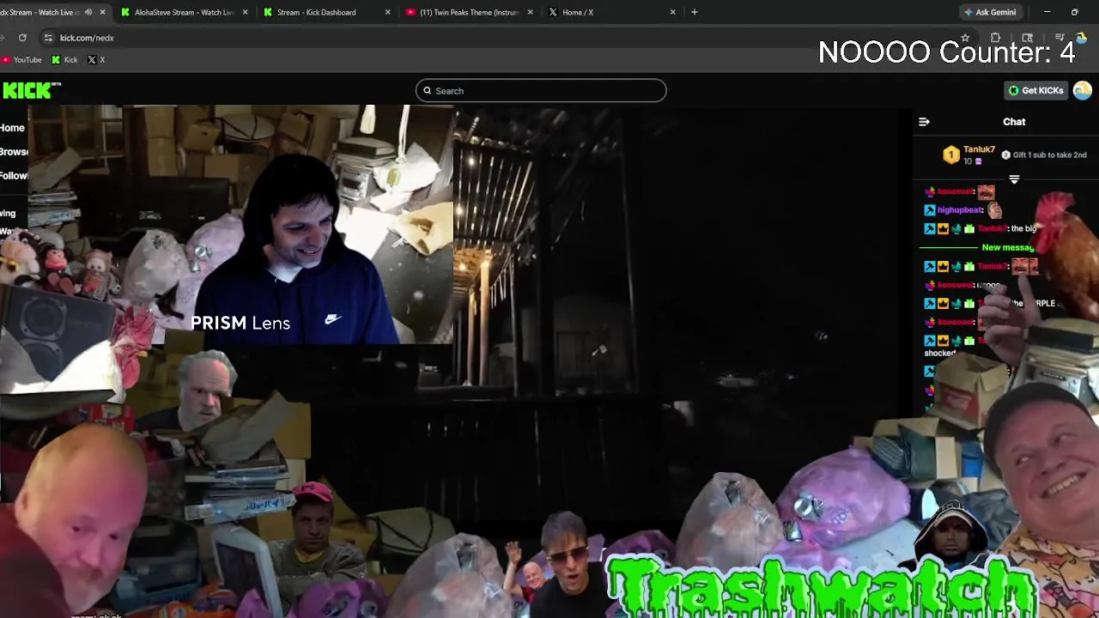Close the Stream - Kick Dashboard tab
Image resolution: width=1099 pixels, height=618 pixels.
[x=388, y=12]
